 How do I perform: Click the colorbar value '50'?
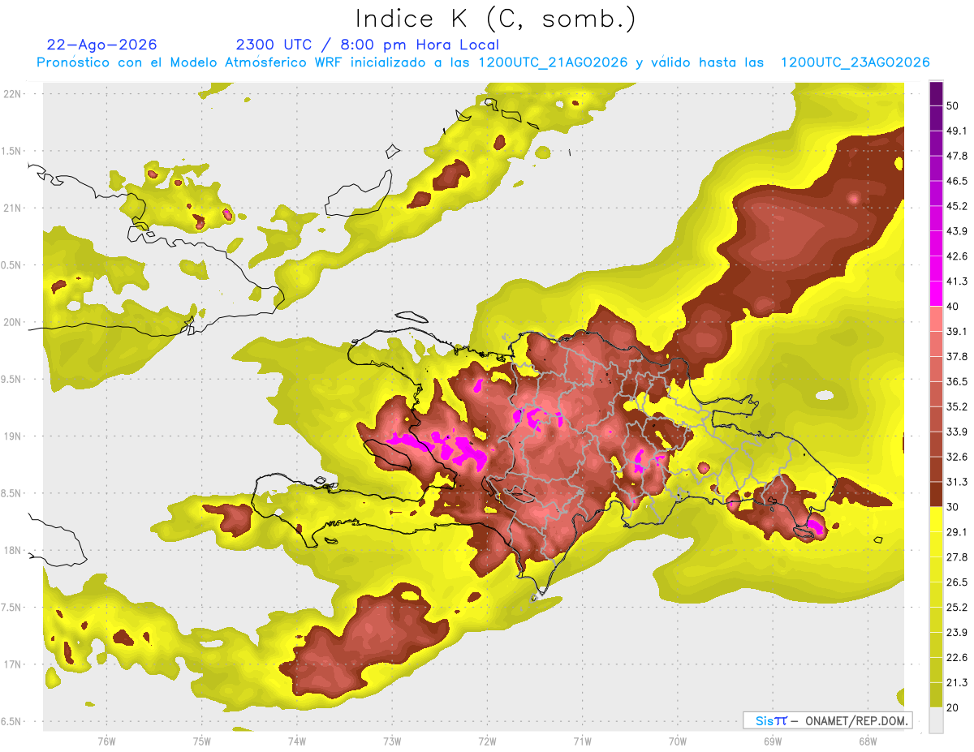coord(953,106)
